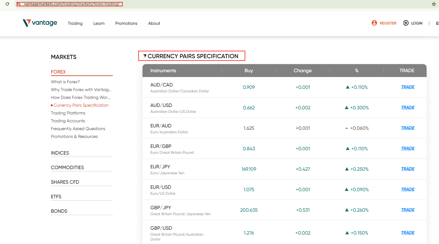Click TRADE link for AUD/CAD

[x=407, y=87]
